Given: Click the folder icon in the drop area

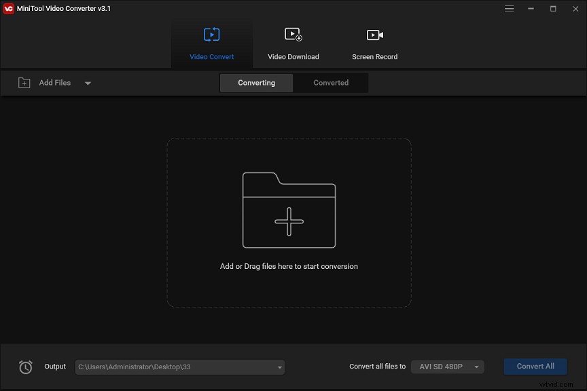Looking at the screenshot, I should tap(289, 209).
